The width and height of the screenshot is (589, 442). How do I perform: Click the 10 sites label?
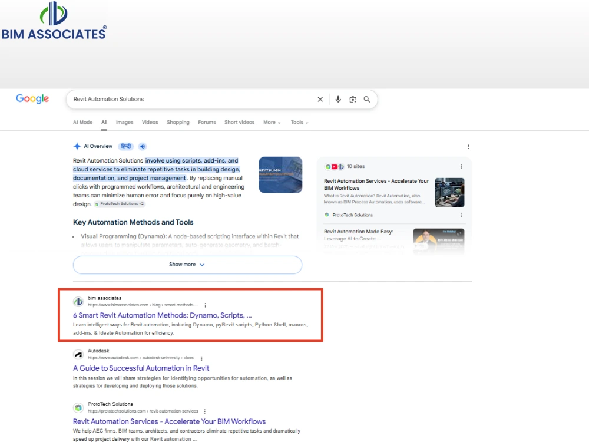click(x=355, y=166)
